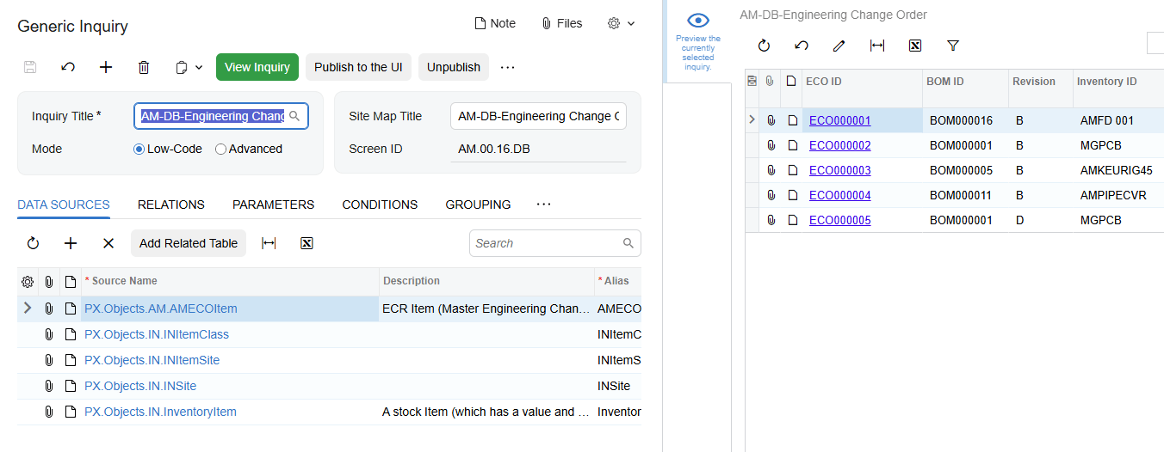
Task: Open the ECO000005 link
Action: (840, 220)
